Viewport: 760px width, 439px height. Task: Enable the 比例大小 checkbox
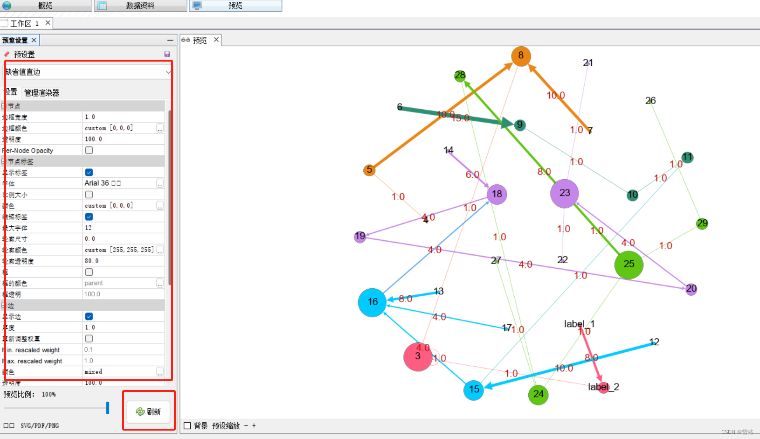coord(89,195)
